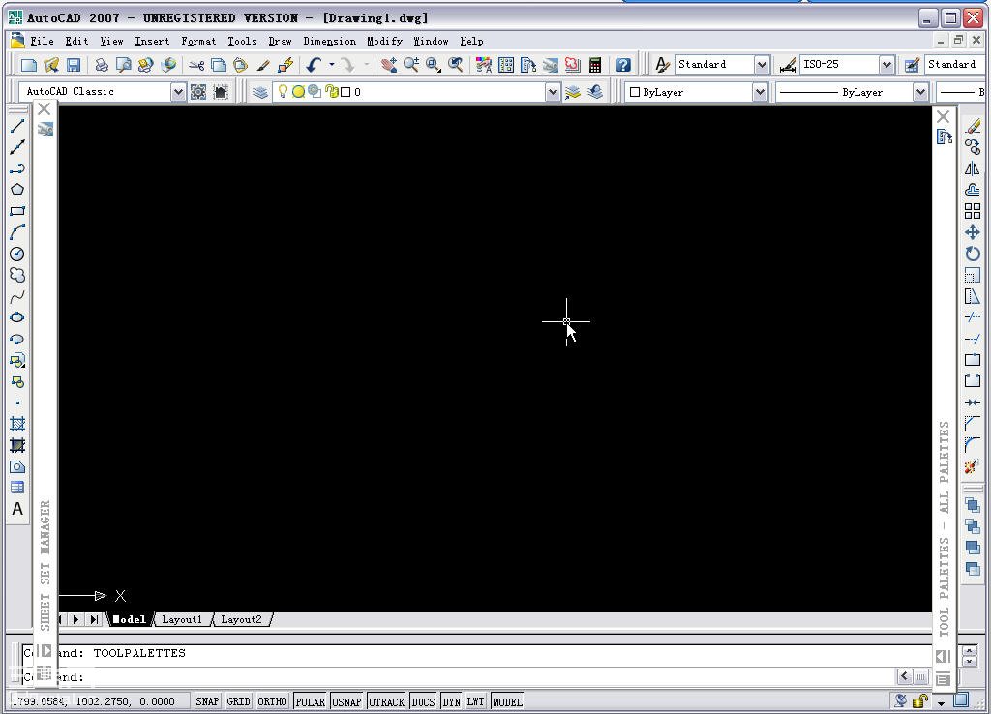Toggle DYN dynamic input
Viewport: 991px width, 714px height.
point(451,702)
